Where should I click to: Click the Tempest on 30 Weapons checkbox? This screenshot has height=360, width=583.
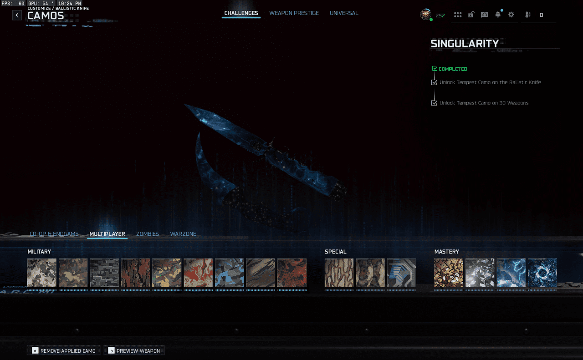(434, 103)
